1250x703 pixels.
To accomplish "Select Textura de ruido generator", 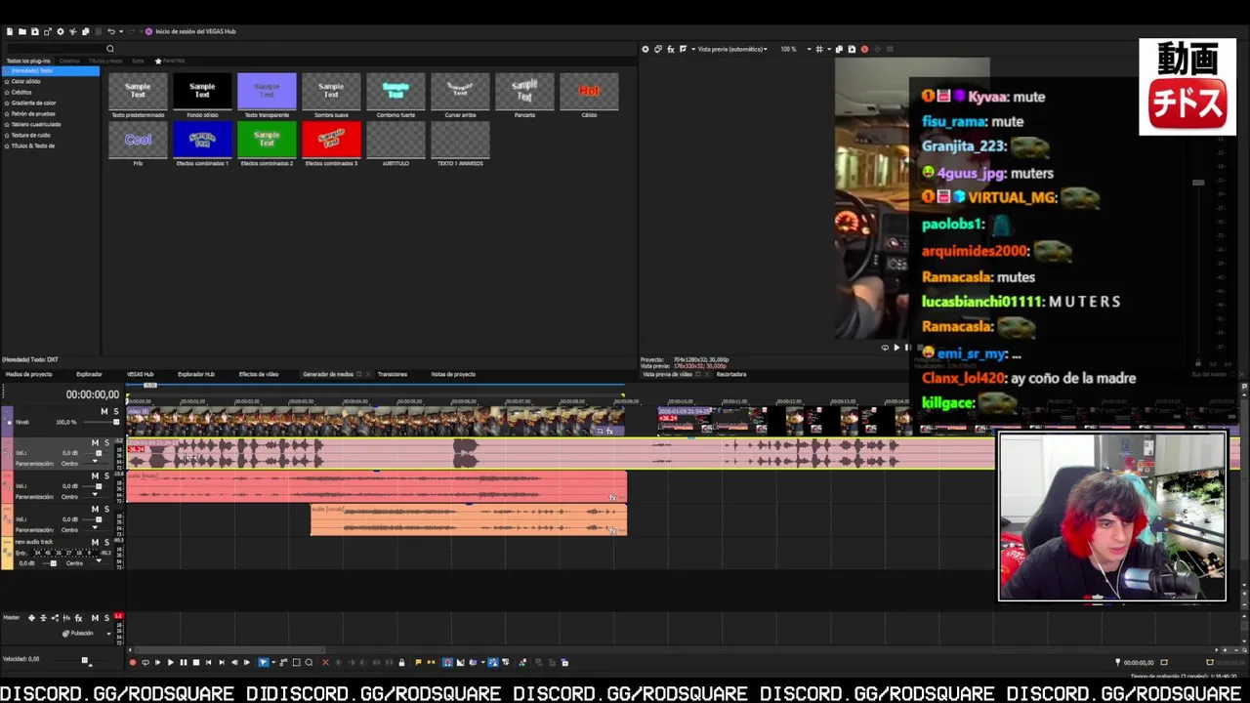I will click(x=31, y=135).
